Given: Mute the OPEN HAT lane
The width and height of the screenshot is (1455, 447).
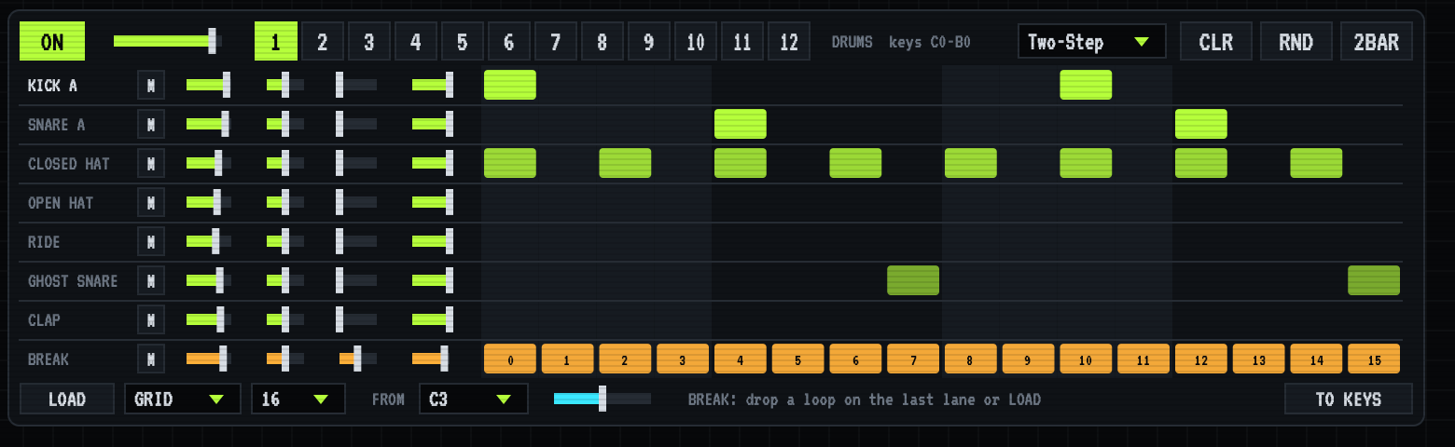Looking at the screenshot, I should (150, 203).
